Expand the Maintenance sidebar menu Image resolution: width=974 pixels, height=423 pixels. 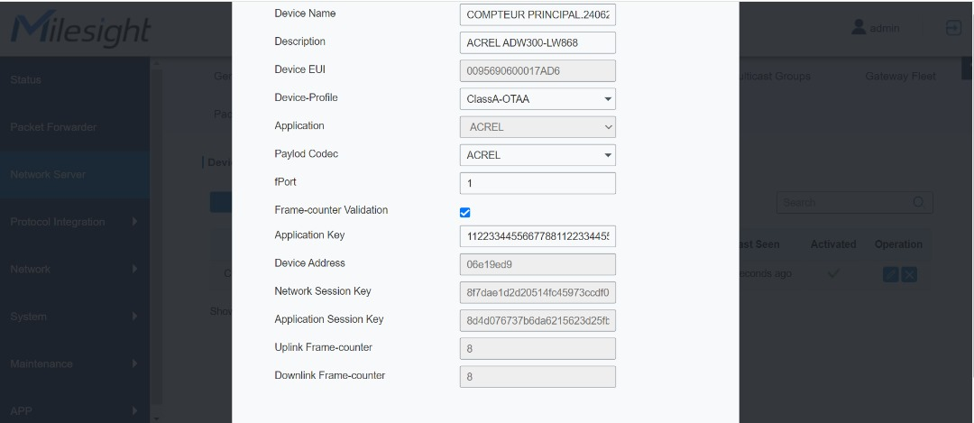pyautogui.click(x=74, y=363)
